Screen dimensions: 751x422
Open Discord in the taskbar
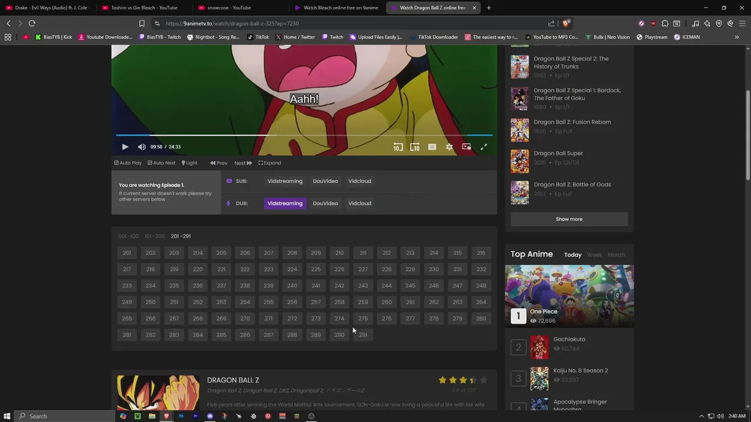point(210,416)
